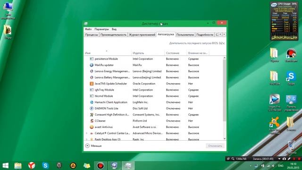
Task: Click Oracle Corporation publisher cell
Action: pyautogui.click(x=144, y=84)
